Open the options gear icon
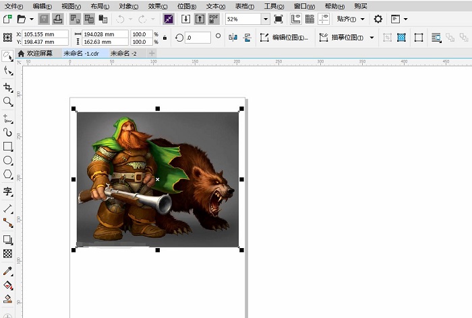Screen dimensions: 472x318 [x=378, y=19]
